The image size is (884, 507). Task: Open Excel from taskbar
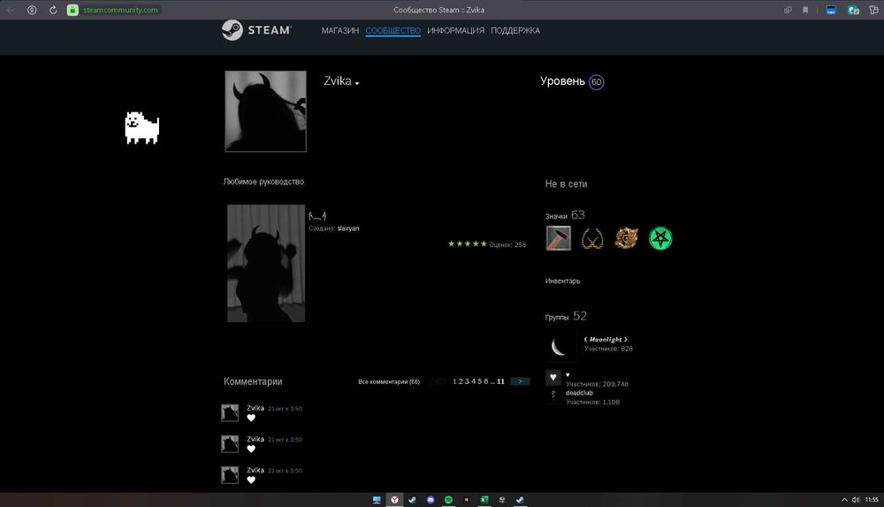[484, 500]
